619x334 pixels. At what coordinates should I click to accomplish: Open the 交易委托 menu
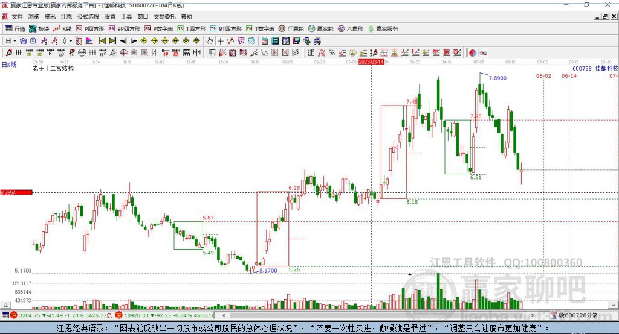coord(164,16)
